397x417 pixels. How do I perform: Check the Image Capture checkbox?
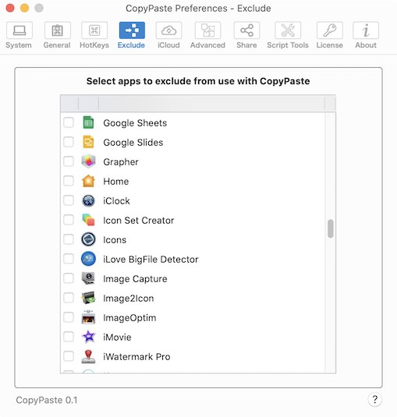point(69,278)
